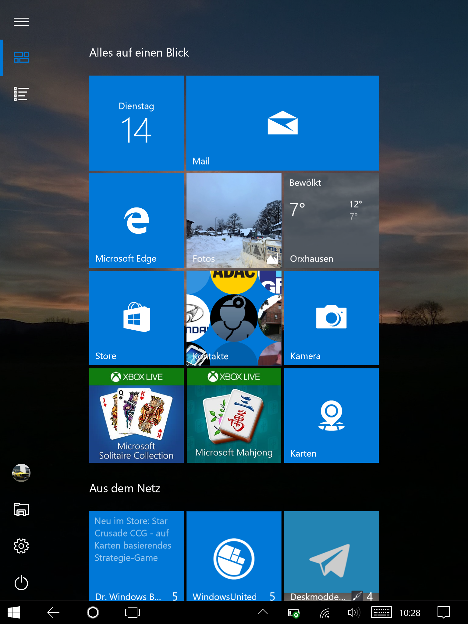Open the Deskmodder Telegram tile
This screenshot has height=624, width=468.
point(331,556)
